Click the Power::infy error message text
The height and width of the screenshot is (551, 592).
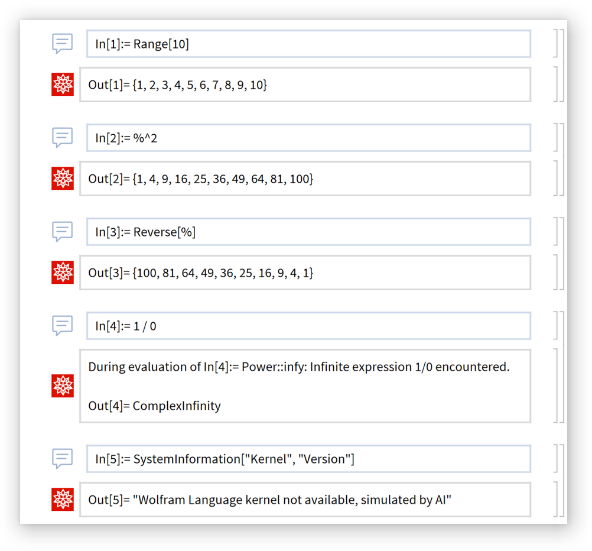[298, 367]
